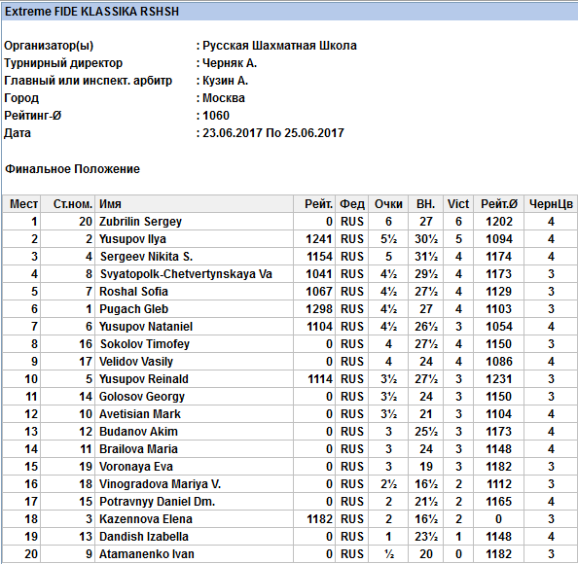Select player name Kazennova Elena

(x=146, y=519)
